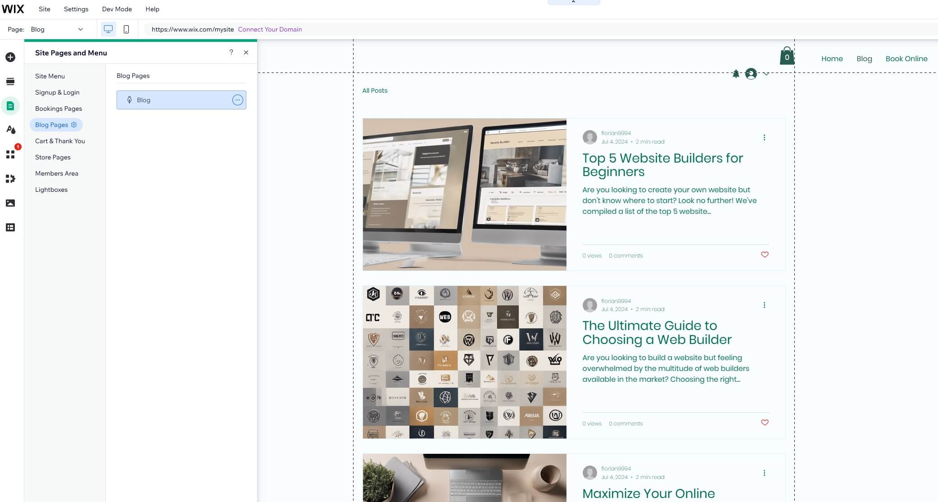
Task: Click the member avatar icon
Action: pyautogui.click(x=751, y=74)
